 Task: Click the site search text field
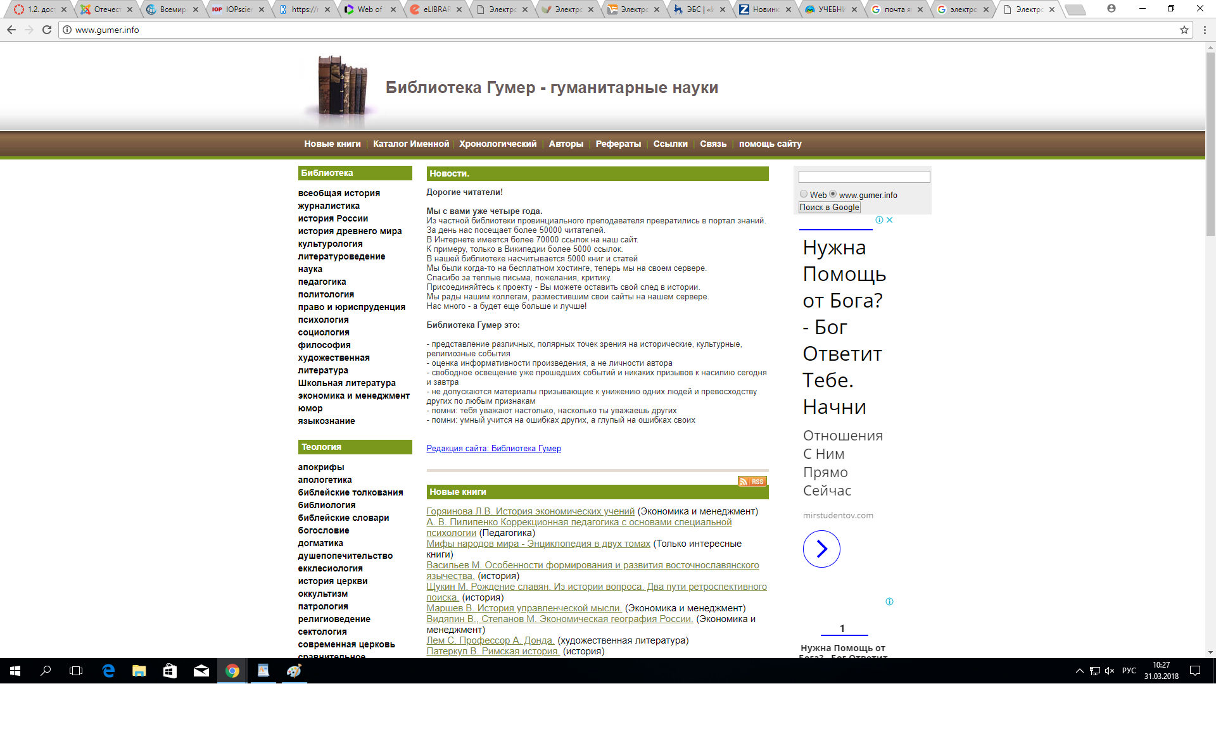point(864,177)
